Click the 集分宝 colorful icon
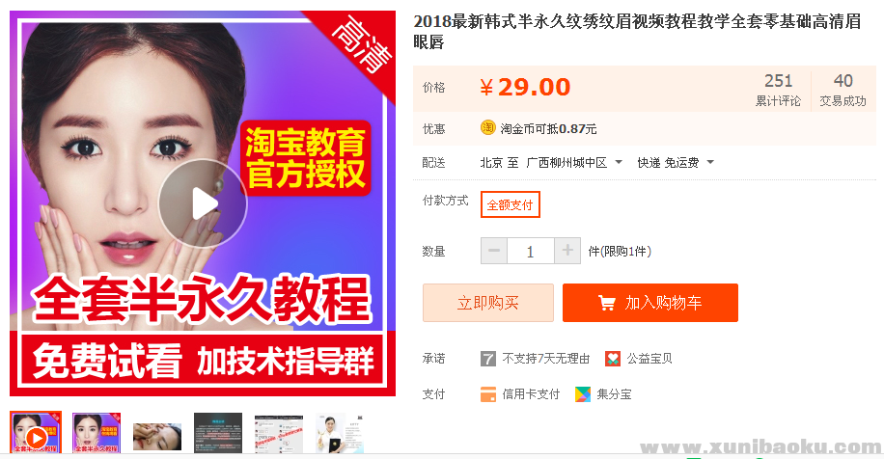Screen dimensions: 884x459 (582, 394)
